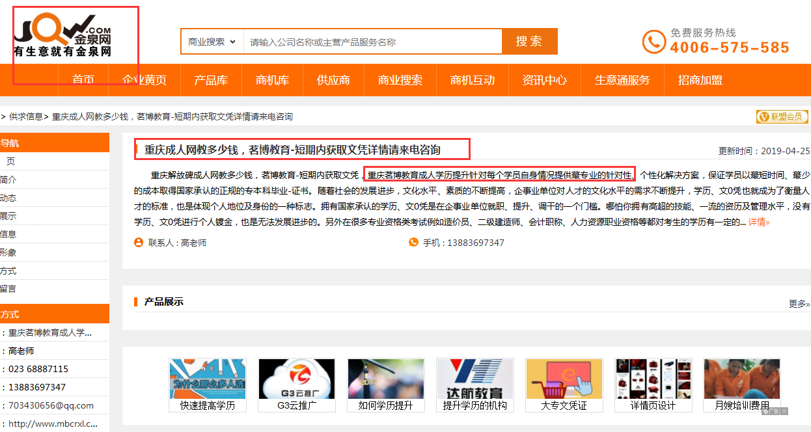Click sidebar phone 023 68887115
Screen dimensions: 811x432
click(38, 369)
